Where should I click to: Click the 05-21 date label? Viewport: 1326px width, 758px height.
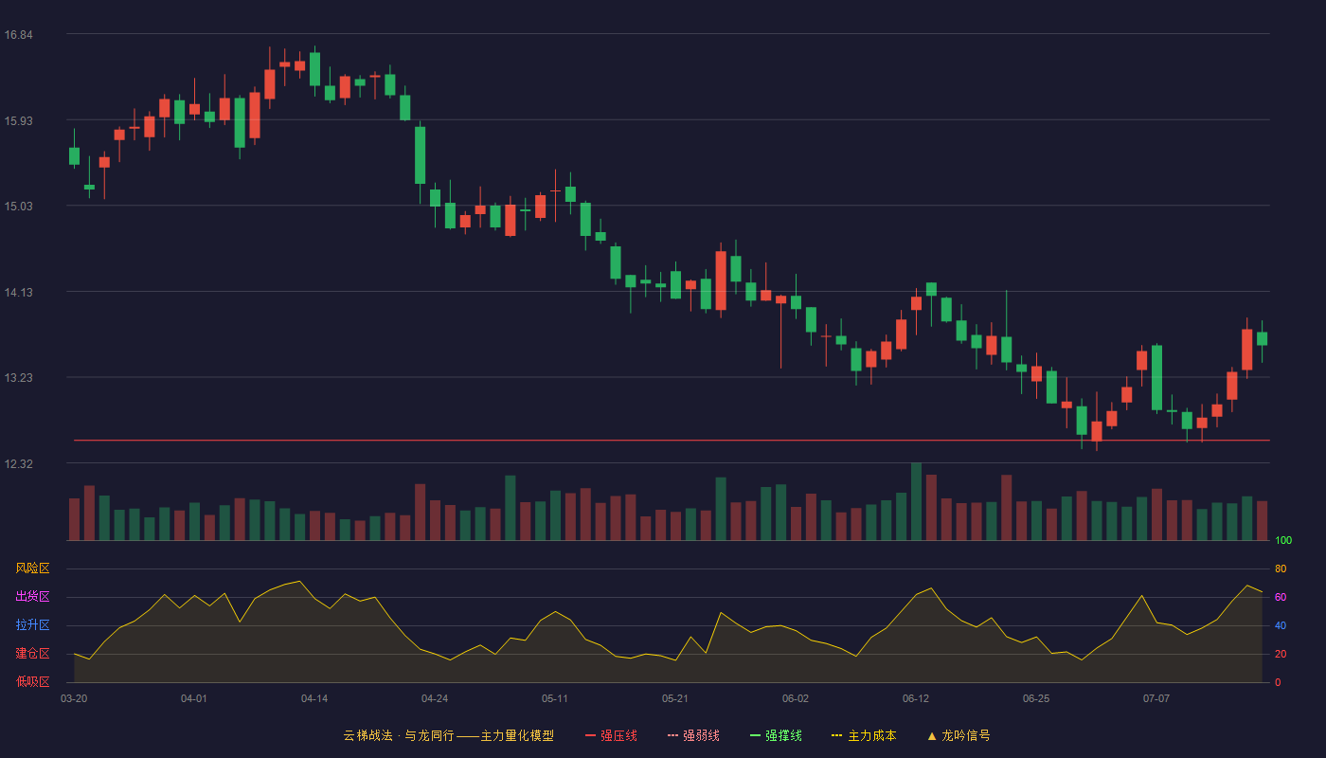[x=675, y=698]
